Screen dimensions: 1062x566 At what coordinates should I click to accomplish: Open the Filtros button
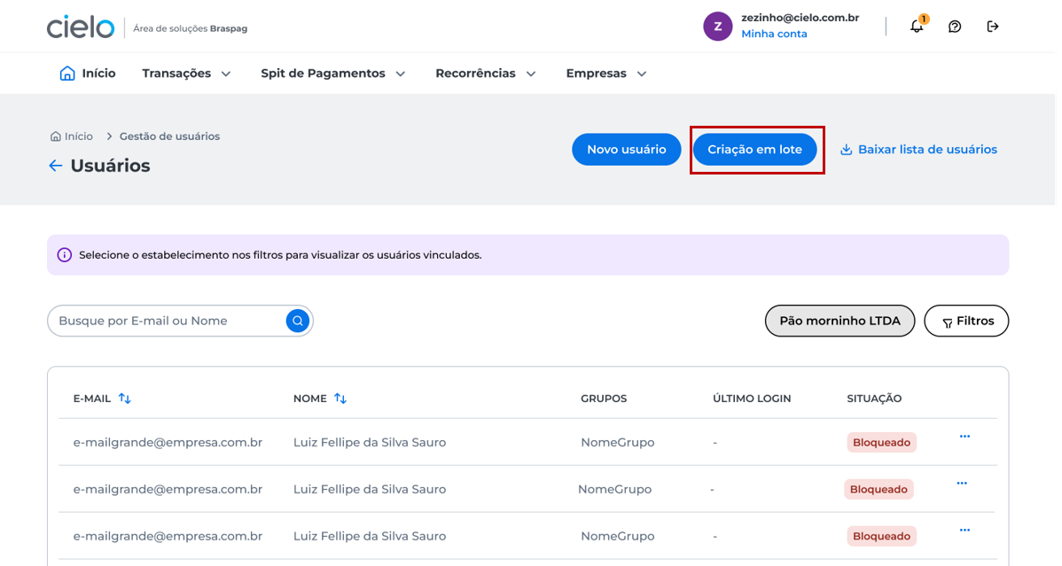coord(966,321)
